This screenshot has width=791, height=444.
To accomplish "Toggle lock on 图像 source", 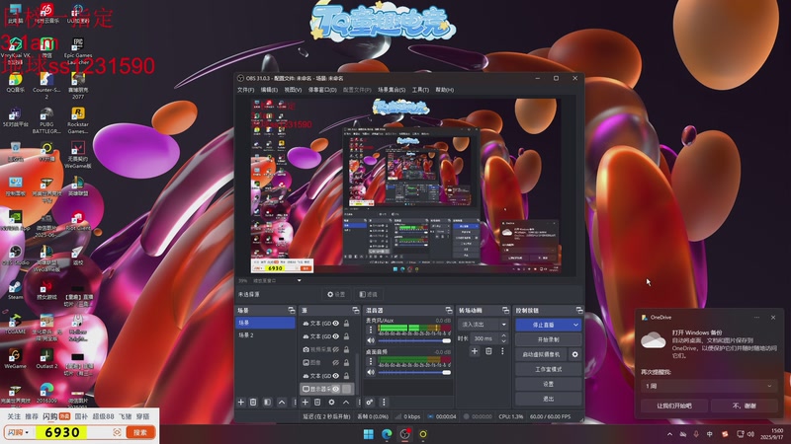I will pos(347,362).
